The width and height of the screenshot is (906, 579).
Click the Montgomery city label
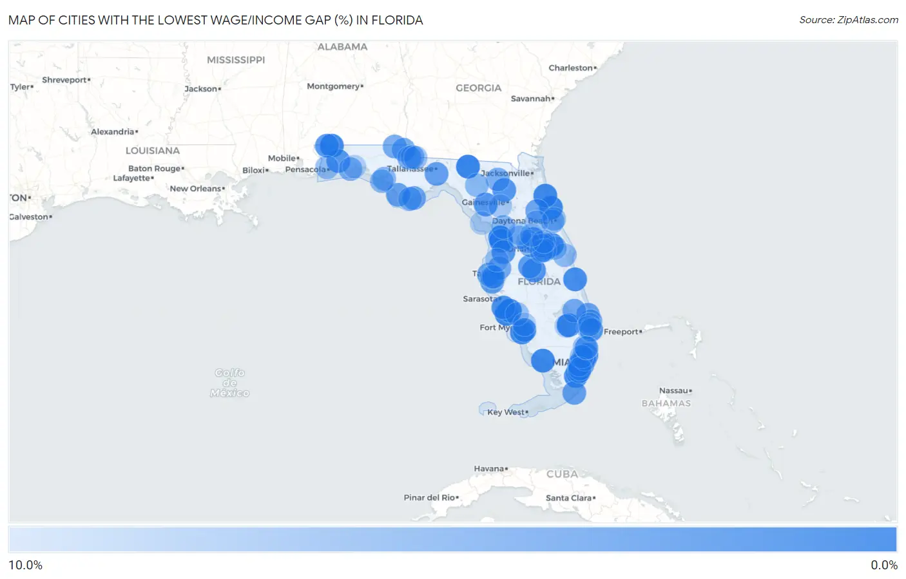click(335, 86)
